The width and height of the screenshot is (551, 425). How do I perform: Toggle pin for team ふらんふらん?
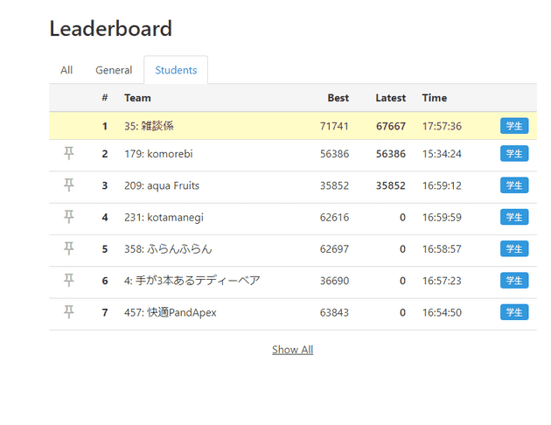point(69,248)
